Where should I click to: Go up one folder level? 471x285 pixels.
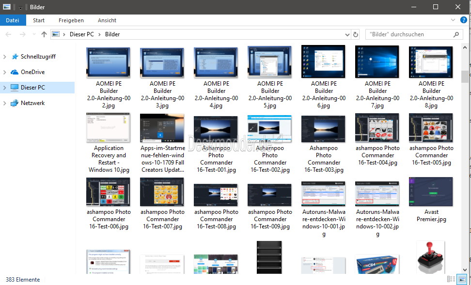44,34
